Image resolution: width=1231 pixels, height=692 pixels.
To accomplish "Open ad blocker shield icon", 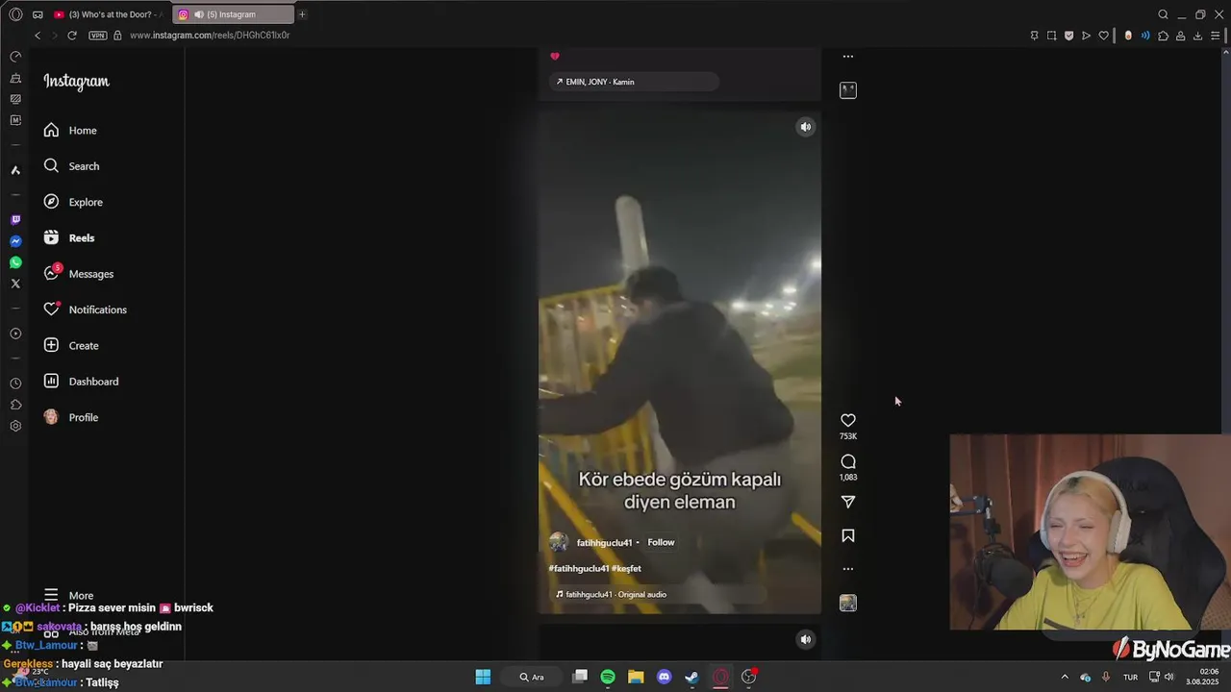I will click(1068, 36).
